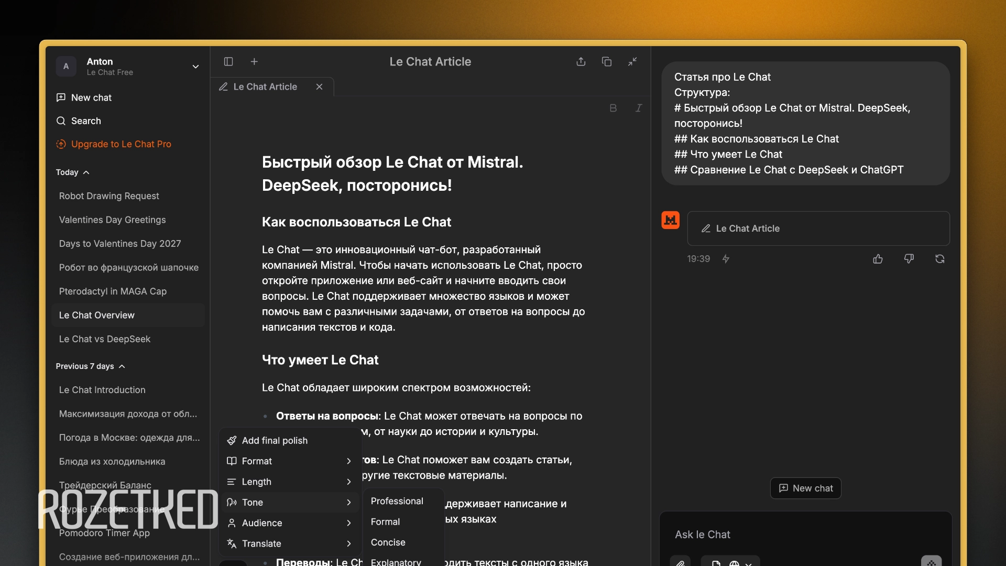Open Le Chat vs DeepSeek chat
The image size is (1006, 566).
[x=128, y=339]
